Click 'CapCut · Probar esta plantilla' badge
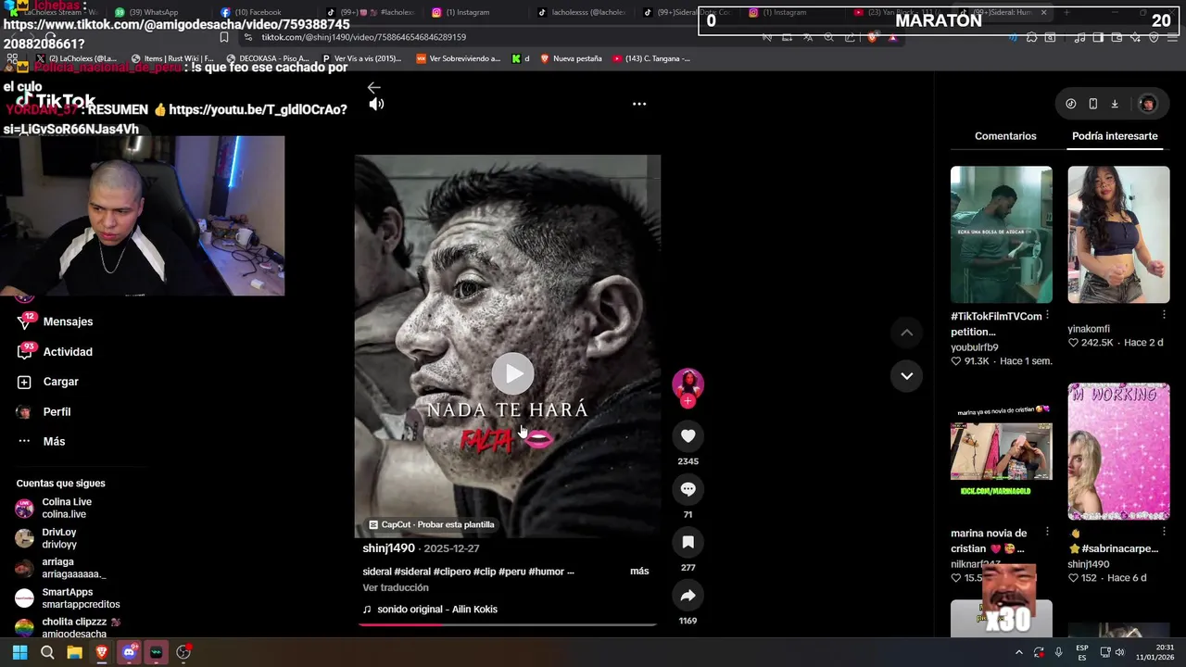The width and height of the screenshot is (1186, 667). (432, 524)
